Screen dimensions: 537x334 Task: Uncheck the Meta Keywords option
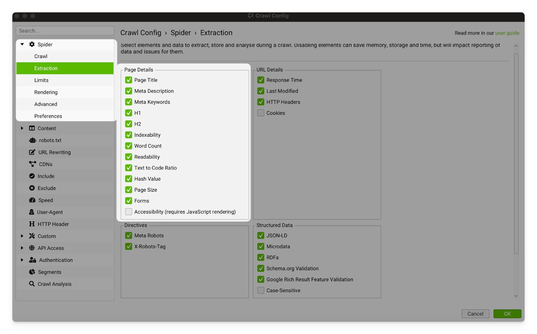pos(129,102)
